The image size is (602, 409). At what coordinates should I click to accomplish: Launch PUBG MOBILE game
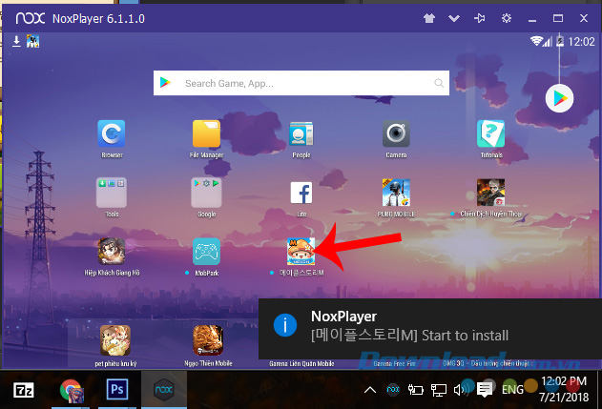coord(396,193)
